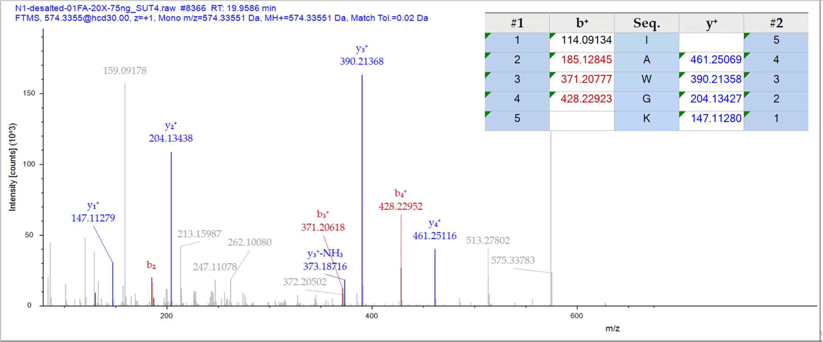
Task: Click the b3+ peak label 371.20618
Action: click(x=323, y=227)
